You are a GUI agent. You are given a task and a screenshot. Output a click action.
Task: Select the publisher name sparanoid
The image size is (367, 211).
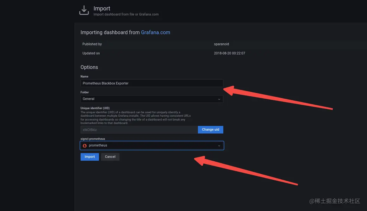click(x=221, y=44)
